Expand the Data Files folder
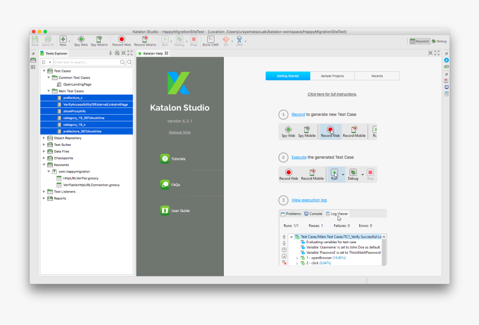 click(44, 151)
